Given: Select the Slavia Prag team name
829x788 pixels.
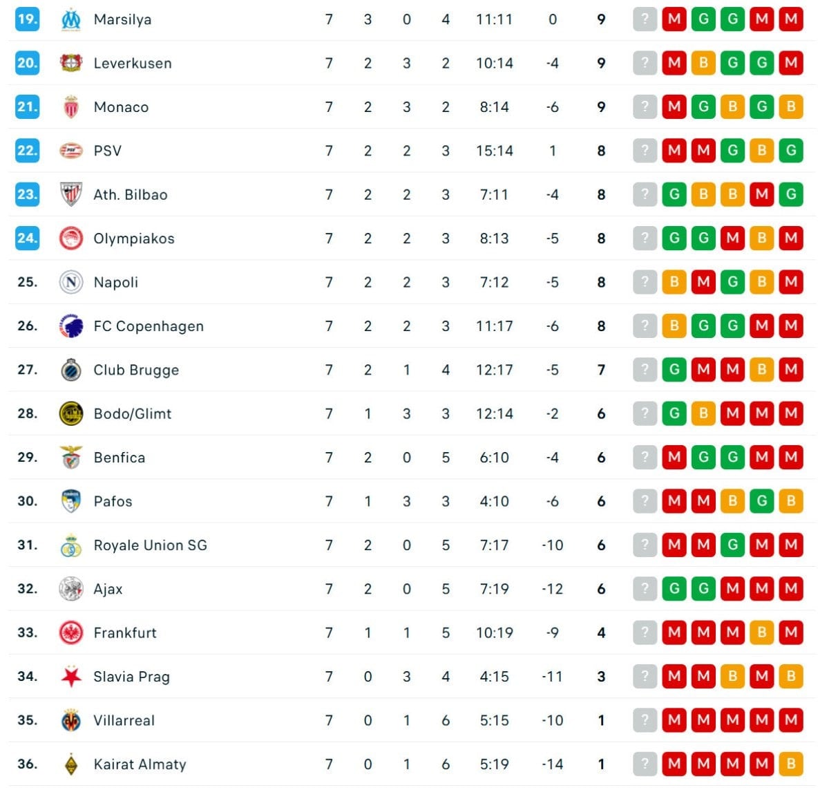Looking at the screenshot, I should click(x=131, y=677).
